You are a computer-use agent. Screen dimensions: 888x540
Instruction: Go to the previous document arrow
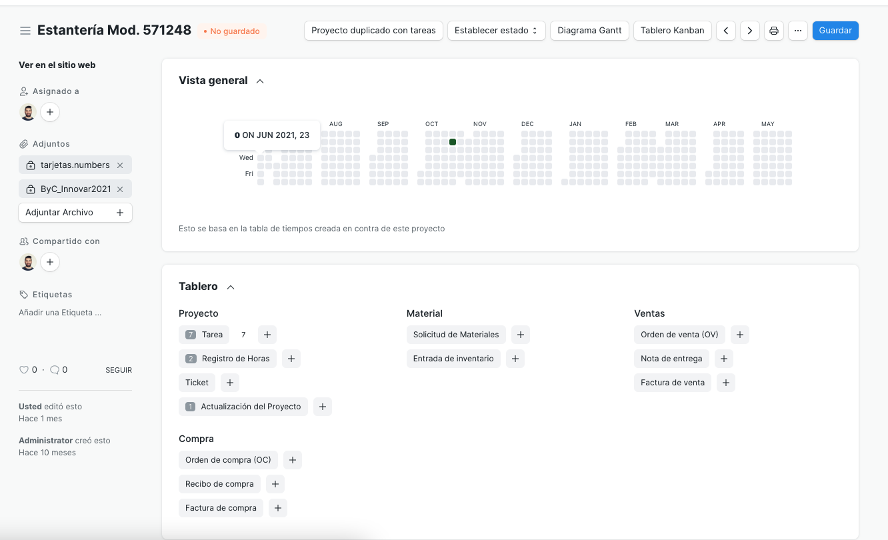point(726,31)
